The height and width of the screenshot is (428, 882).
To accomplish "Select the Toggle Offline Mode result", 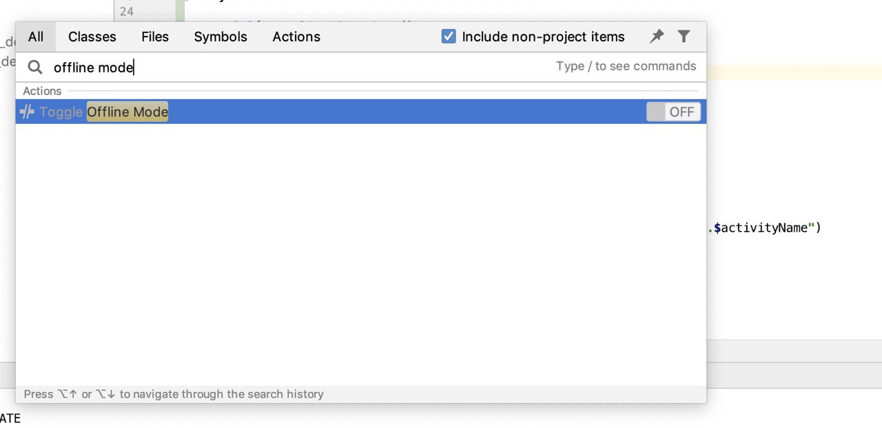I will click(x=361, y=112).
